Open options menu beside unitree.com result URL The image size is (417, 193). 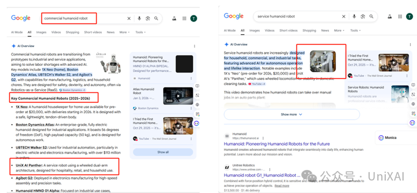(270, 170)
